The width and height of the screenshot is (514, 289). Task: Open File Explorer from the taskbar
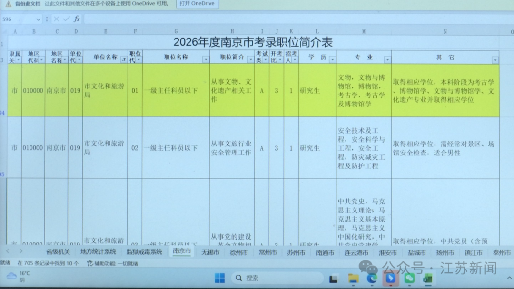pos(353,279)
